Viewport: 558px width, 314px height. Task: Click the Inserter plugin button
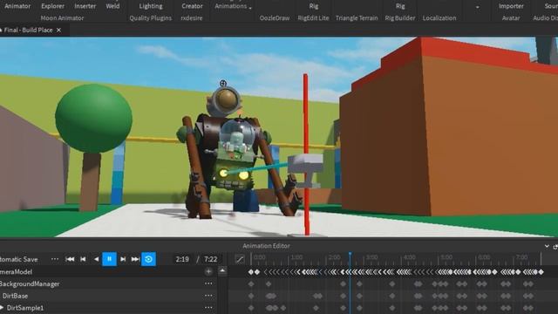coord(85,6)
